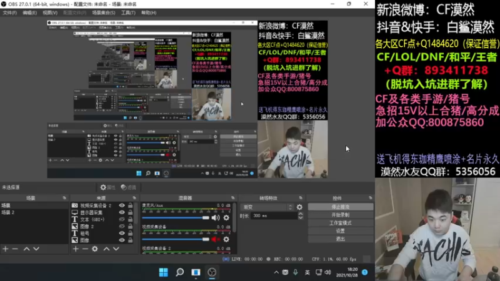
Task: Click the 300 ms duration field
Action: pos(275,215)
